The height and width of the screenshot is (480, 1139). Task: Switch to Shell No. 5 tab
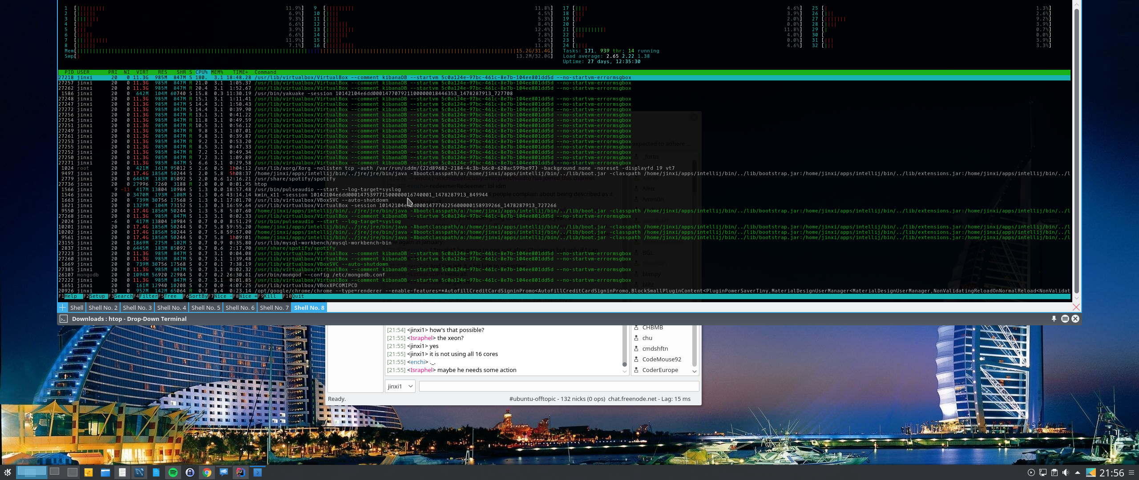point(206,308)
